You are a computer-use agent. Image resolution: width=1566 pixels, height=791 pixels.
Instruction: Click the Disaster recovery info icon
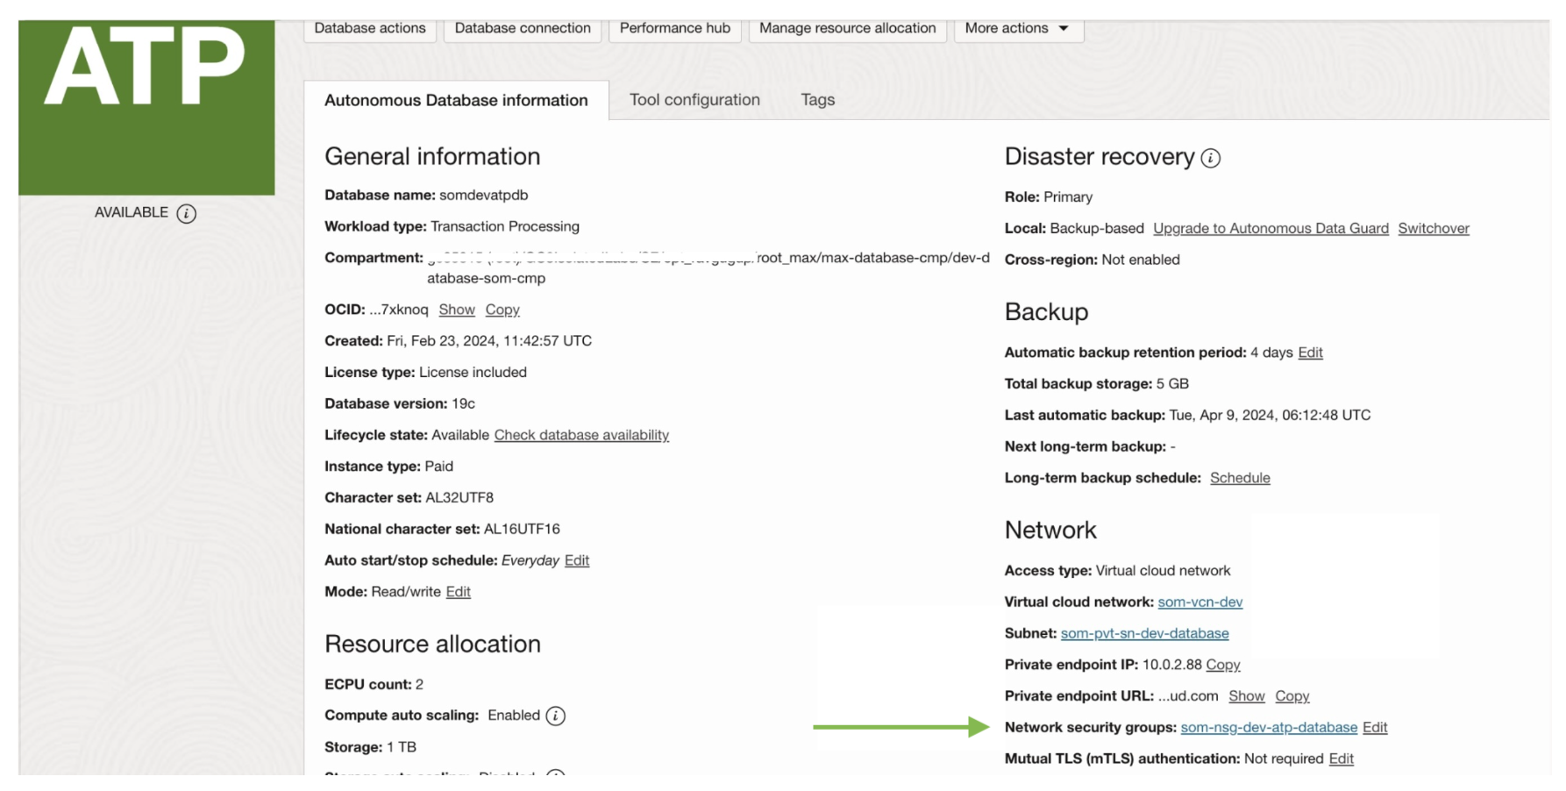click(1210, 158)
